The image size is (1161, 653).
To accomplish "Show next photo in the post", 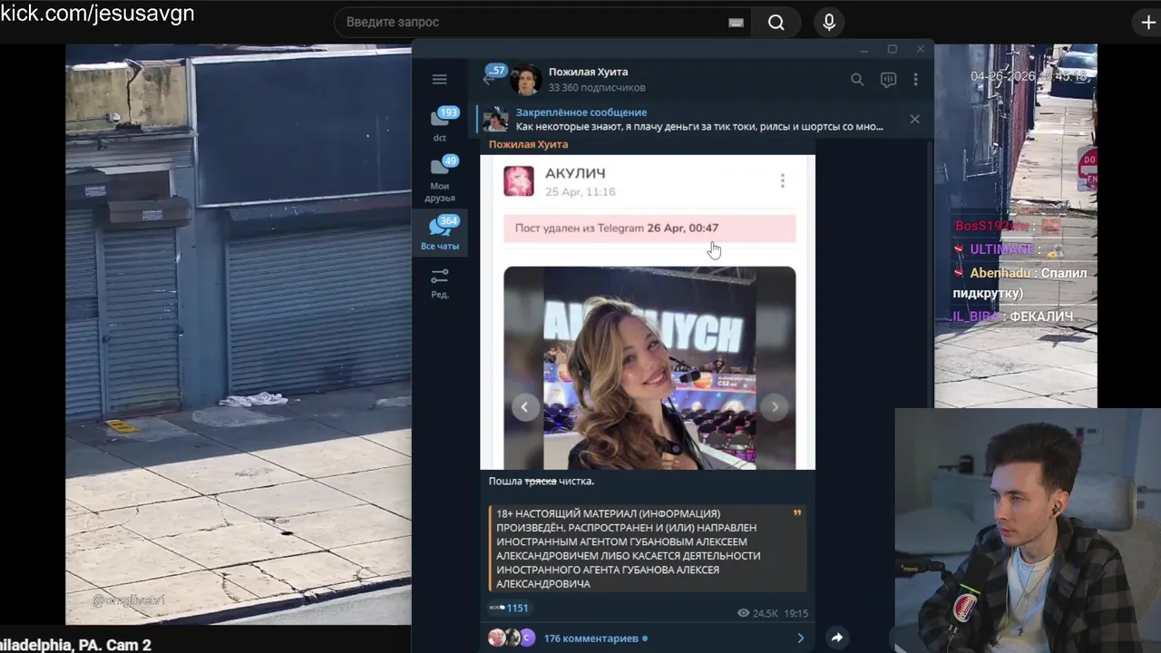I will (x=775, y=407).
